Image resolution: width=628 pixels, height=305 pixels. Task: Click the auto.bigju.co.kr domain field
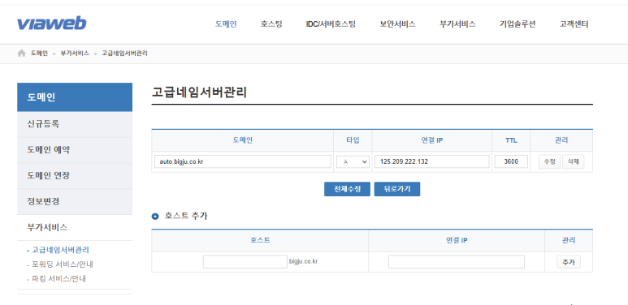tap(243, 162)
